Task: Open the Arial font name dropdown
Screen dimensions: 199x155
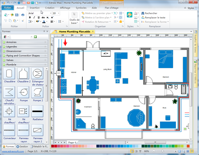Action: pos(51,13)
